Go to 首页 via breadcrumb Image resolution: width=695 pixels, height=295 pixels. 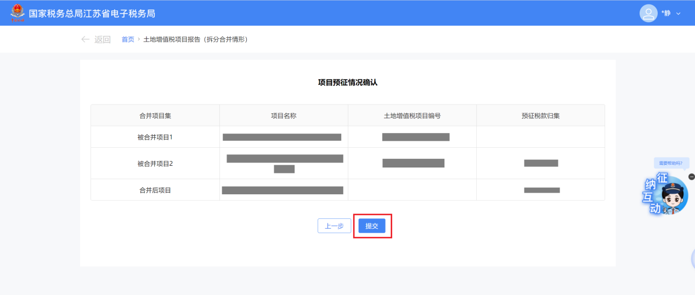point(128,39)
